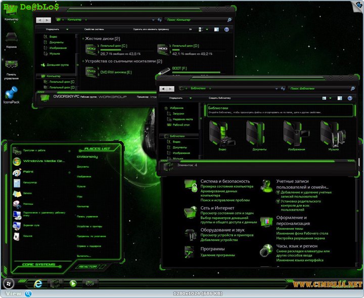Click the media player taskbar icon
The width and height of the screenshot is (364, 298).
tap(73, 283)
